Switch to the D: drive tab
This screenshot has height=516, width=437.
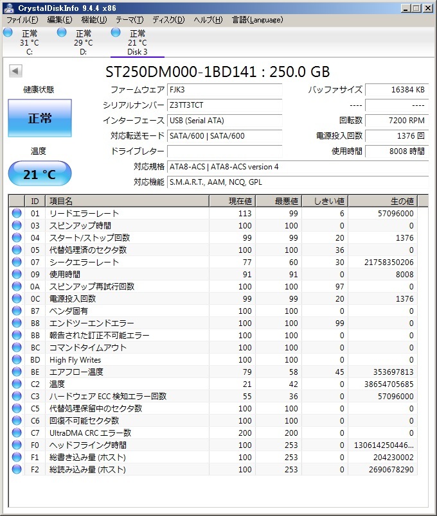click(84, 42)
